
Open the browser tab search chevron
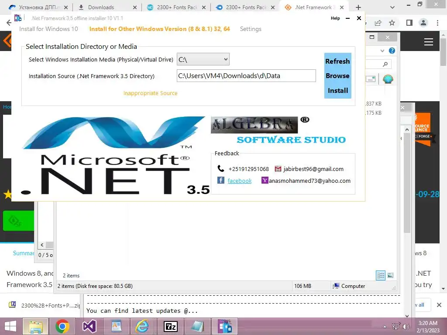(x=392, y=7)
